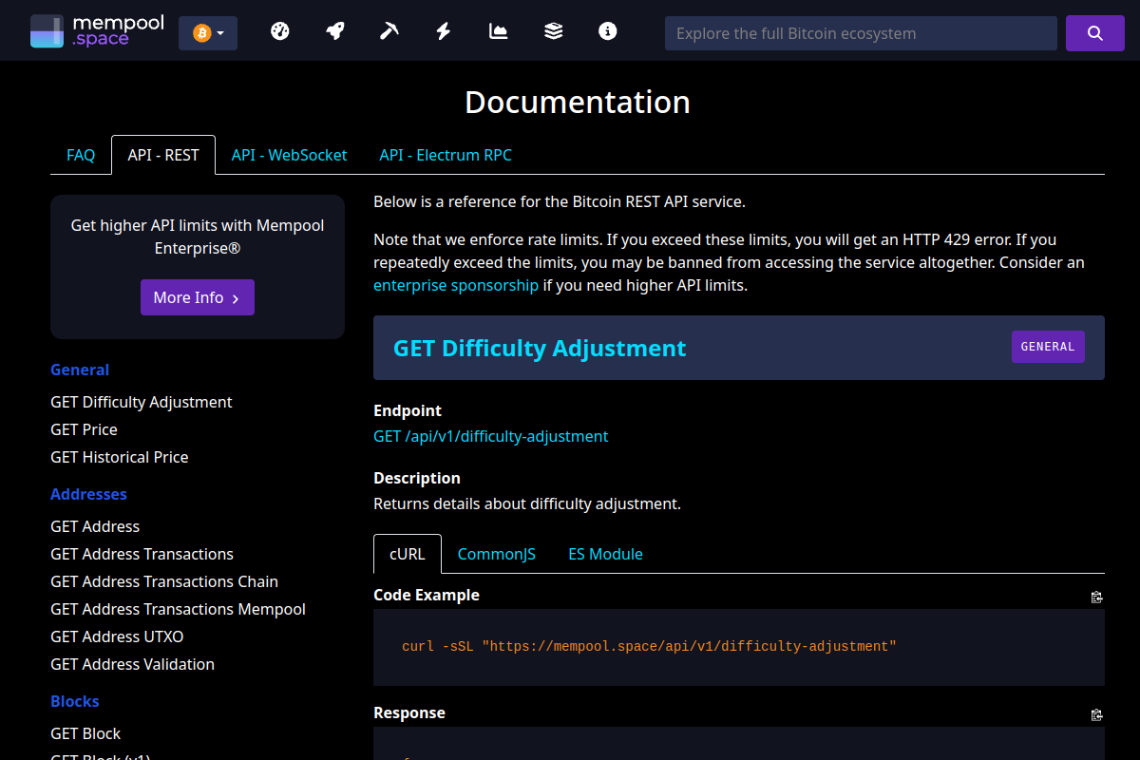Switch to the ES Module code tab
This screenshot has height=760, width=1140.
pyautogui.click(x=606, y=554)
